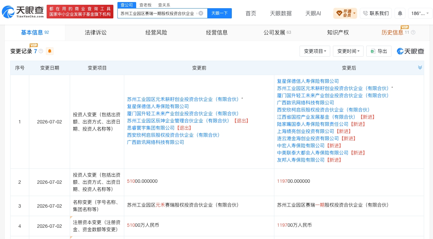Click the 天眼一下 search button
The height and width of the screenshot is (239, 433).
pos(220,13)
